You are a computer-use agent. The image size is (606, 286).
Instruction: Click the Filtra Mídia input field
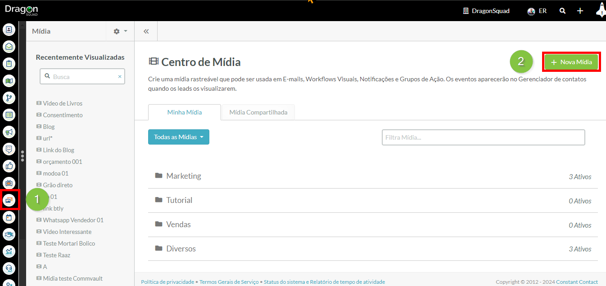[483, 137]
